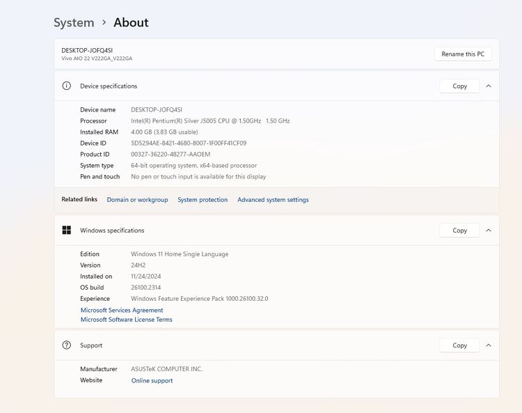Image resolution: width=522 pixels, height=413 pixels.
Task: Open Advanced system settings
Action: click(273, 200)
